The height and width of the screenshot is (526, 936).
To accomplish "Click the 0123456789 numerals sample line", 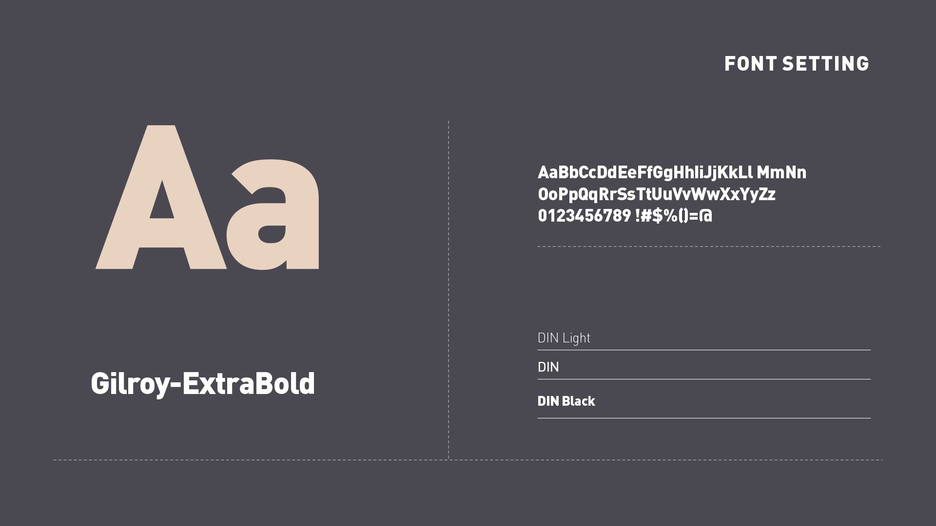I will click(x=584, y=216).
